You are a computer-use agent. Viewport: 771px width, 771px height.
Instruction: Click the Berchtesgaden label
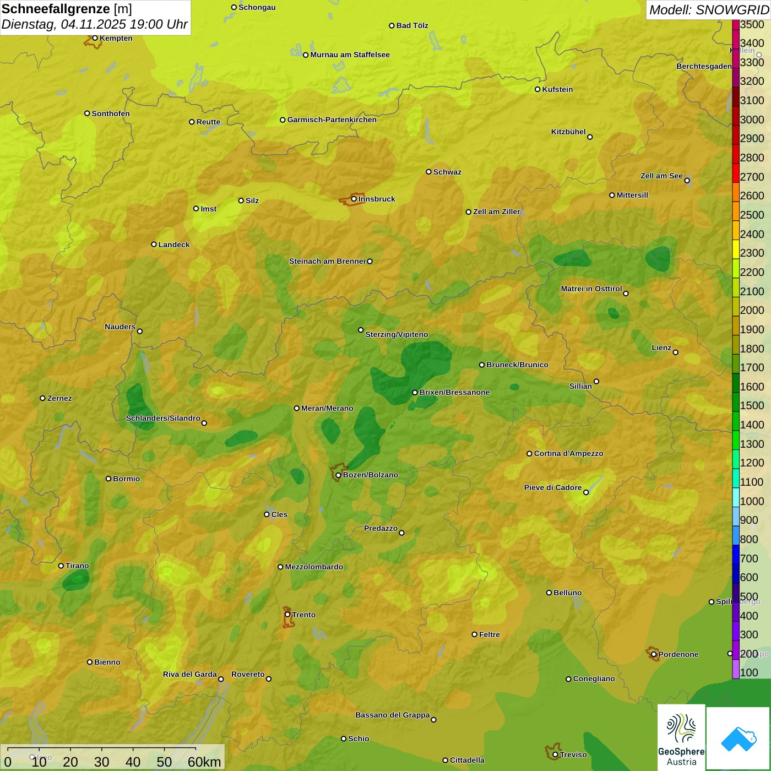point(704,66)
